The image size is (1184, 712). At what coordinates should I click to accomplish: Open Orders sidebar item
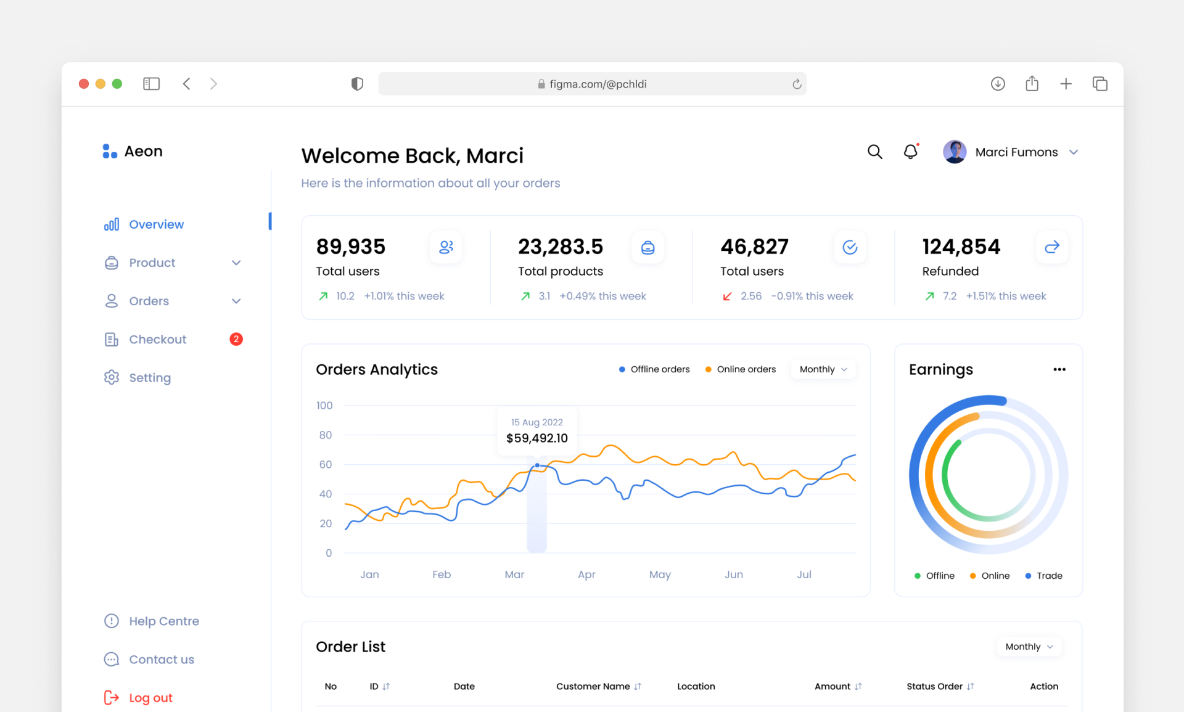[x=149, y=301]
